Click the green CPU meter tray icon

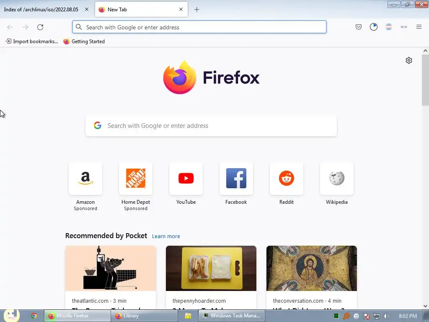pyautogui.click(x=336, y=316)
